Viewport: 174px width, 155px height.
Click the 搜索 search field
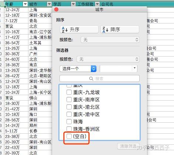tap(99, 79)
